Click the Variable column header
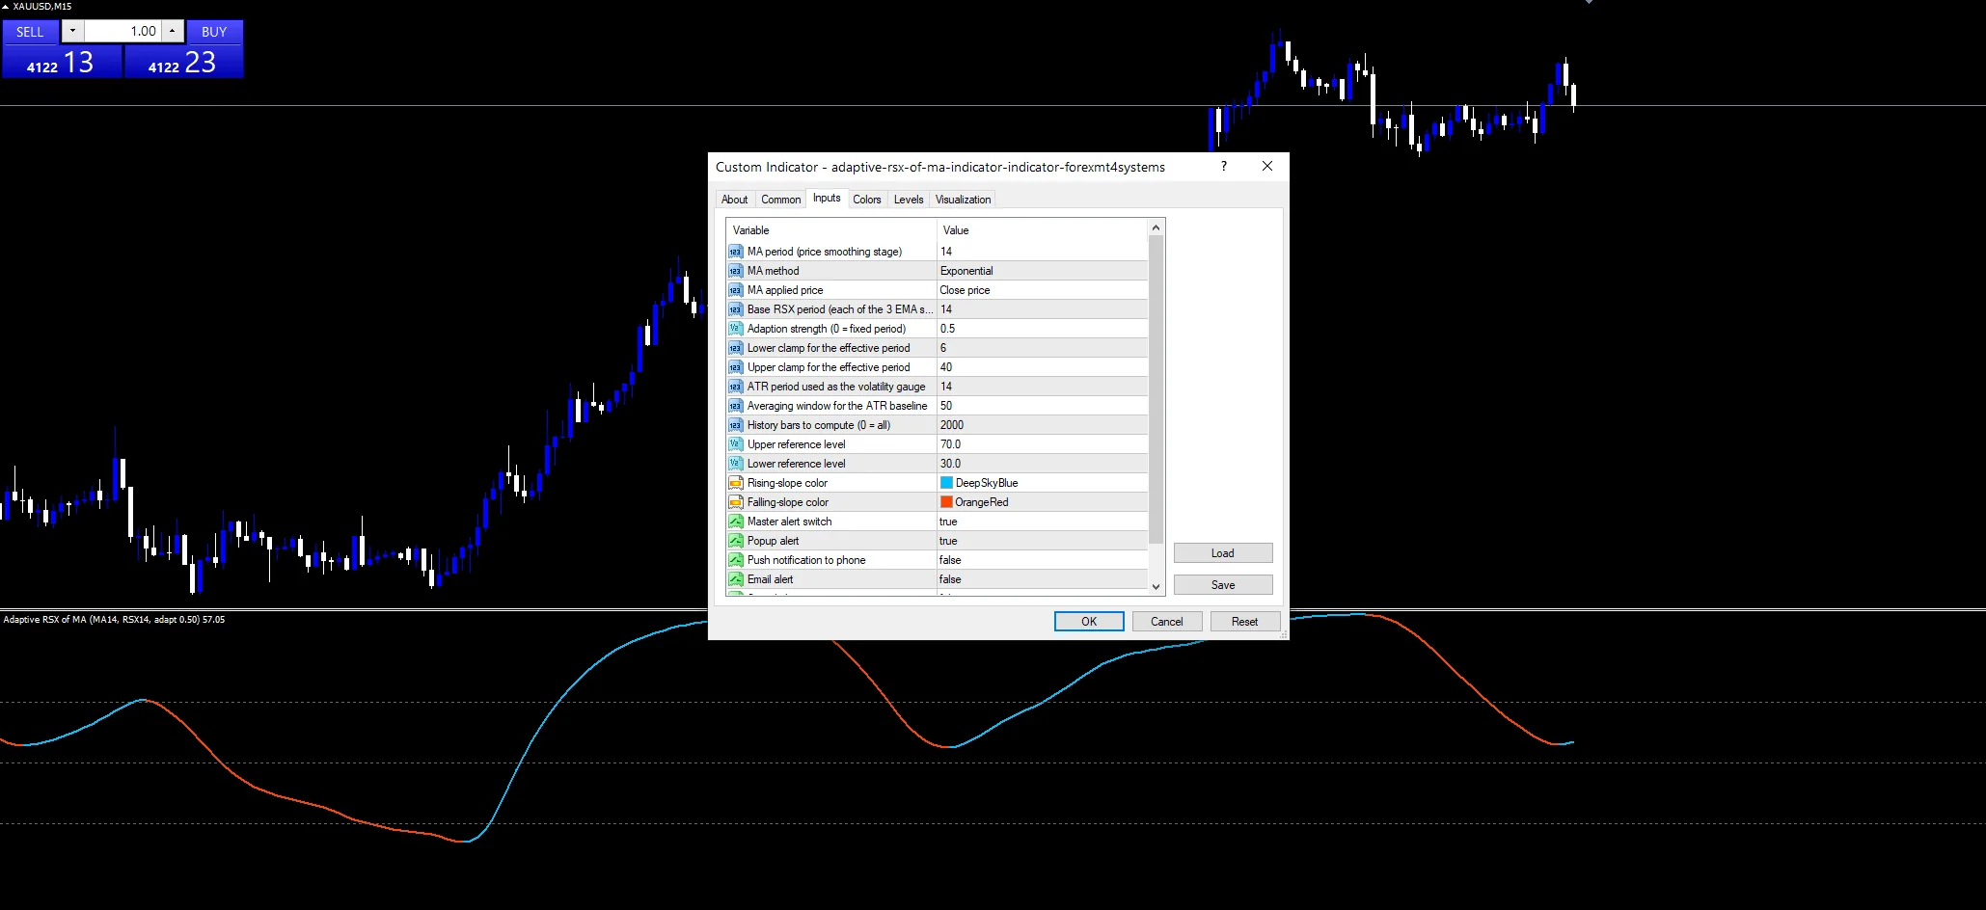1986x910 pixels. 831,230
